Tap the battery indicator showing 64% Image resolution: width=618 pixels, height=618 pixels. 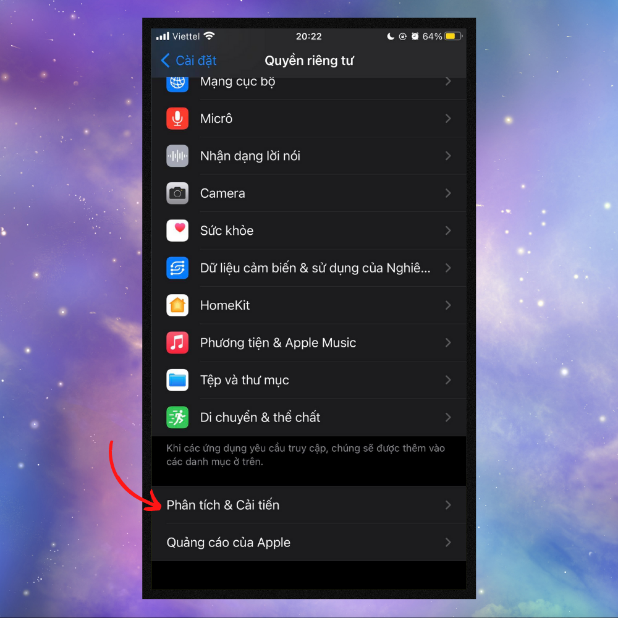[x=451, y=36]
